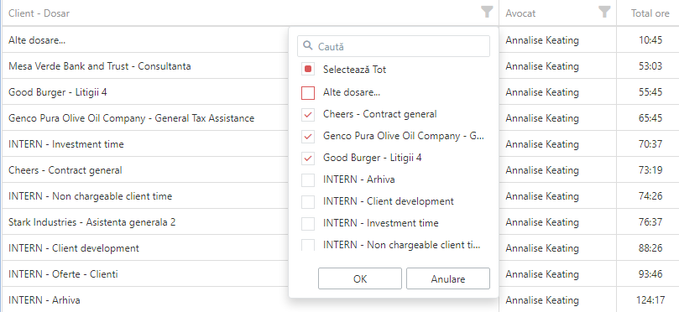Sort by the Total ore column header

[x=650, y=13]
